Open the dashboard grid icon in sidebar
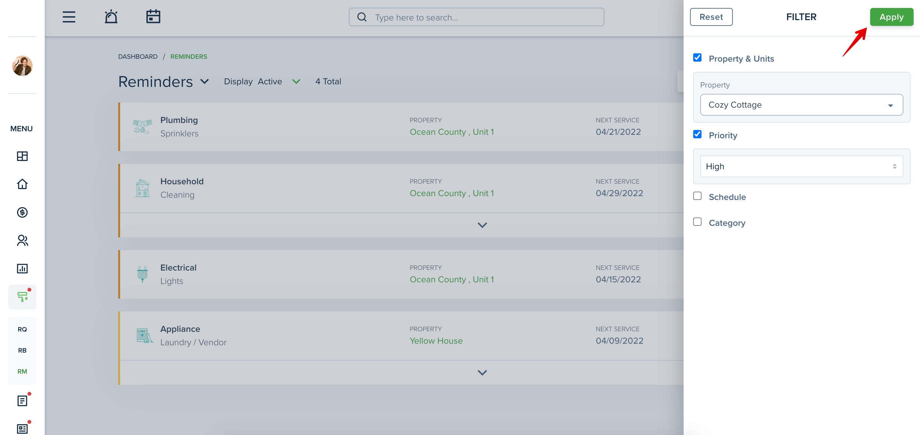 22,156
